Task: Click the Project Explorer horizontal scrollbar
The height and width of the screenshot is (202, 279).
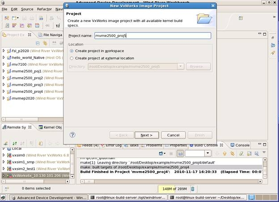Action: (x=32, y=119)
